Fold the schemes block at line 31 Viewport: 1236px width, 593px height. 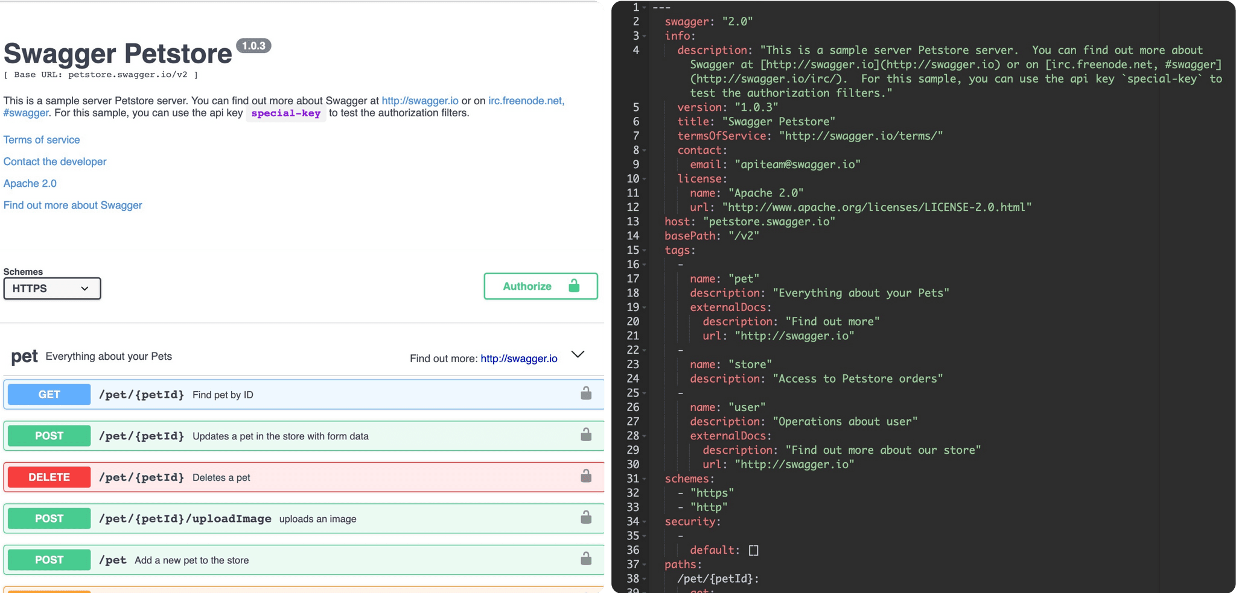[645, 479]
